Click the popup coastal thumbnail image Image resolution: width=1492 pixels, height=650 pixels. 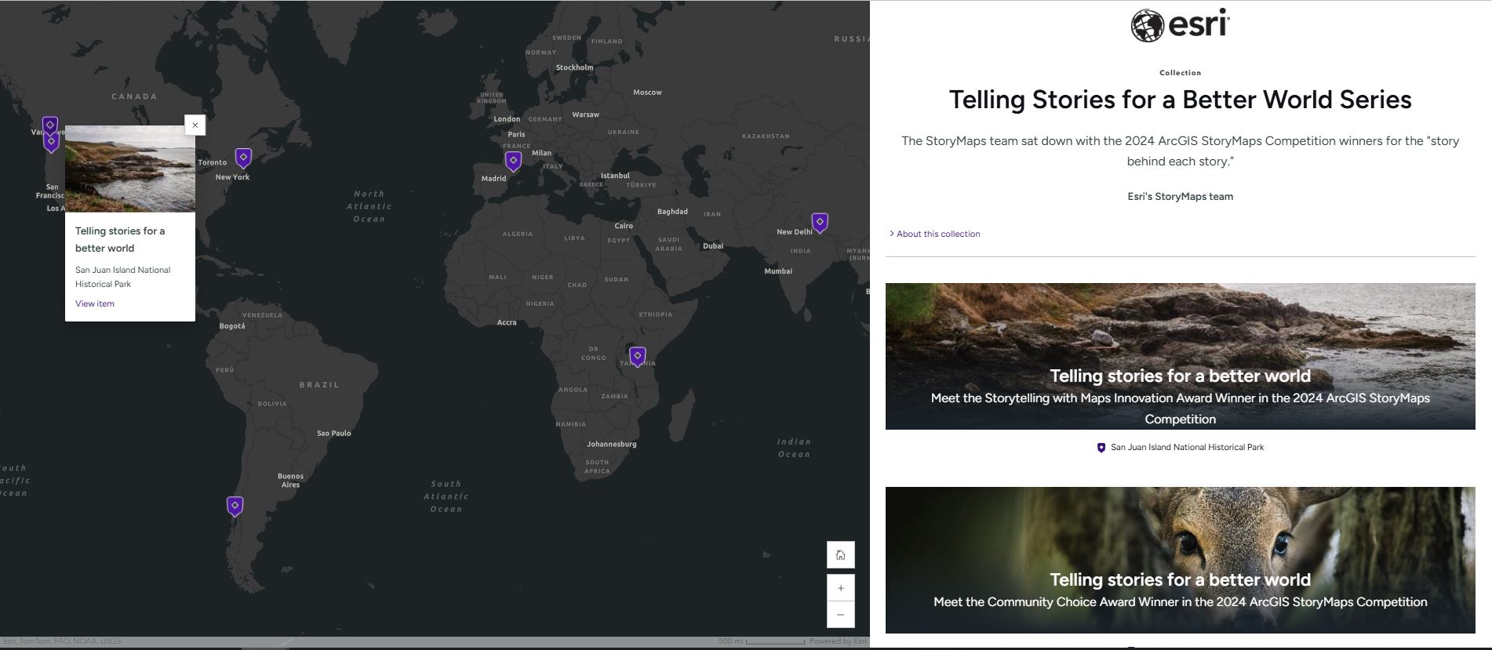pos(130,169)
